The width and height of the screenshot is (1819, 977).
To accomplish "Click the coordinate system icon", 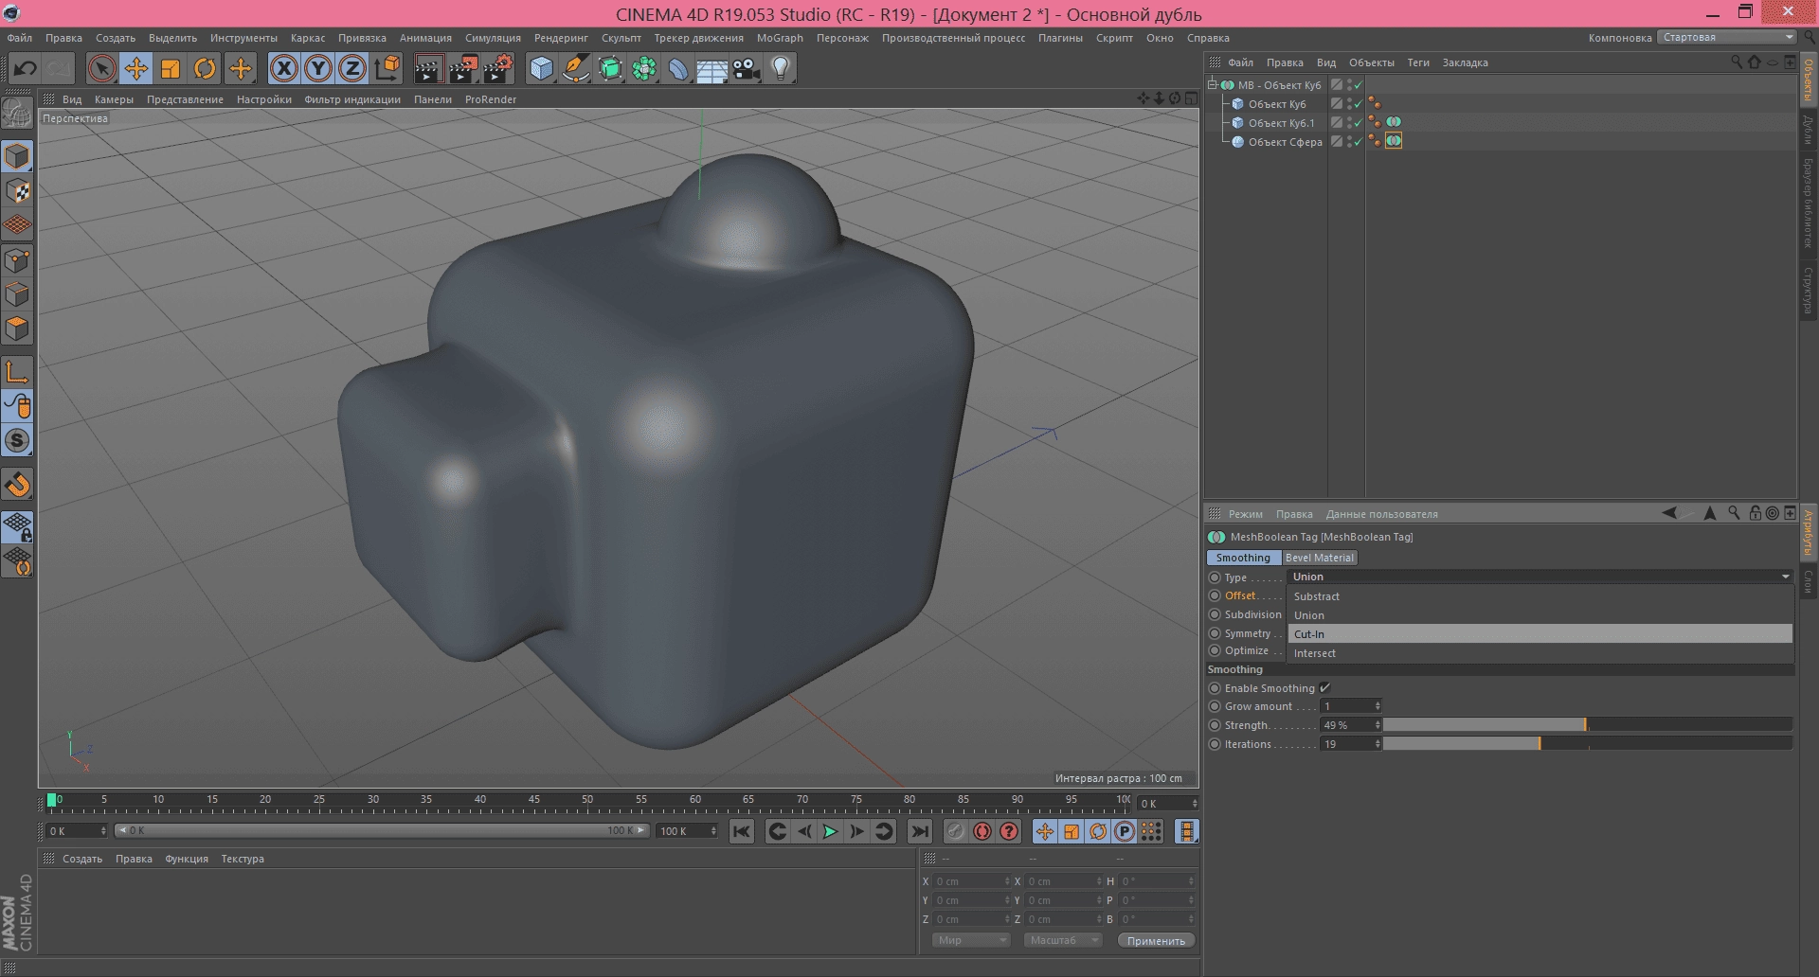I will [387, 68].
